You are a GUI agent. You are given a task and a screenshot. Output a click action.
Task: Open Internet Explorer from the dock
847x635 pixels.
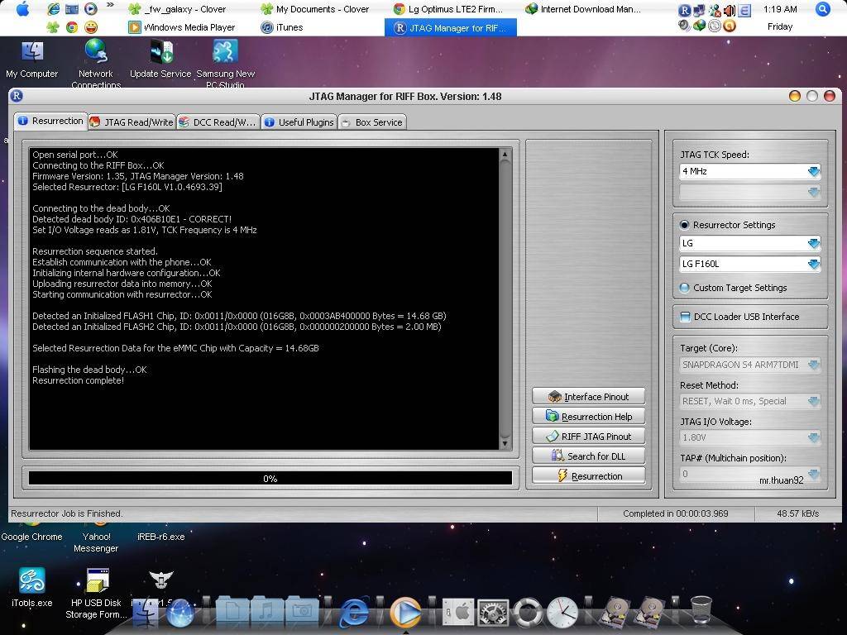(354, 611)
